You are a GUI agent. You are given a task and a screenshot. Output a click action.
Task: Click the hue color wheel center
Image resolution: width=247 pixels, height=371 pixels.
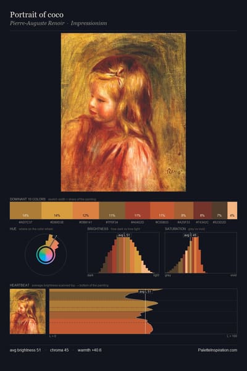46,255
